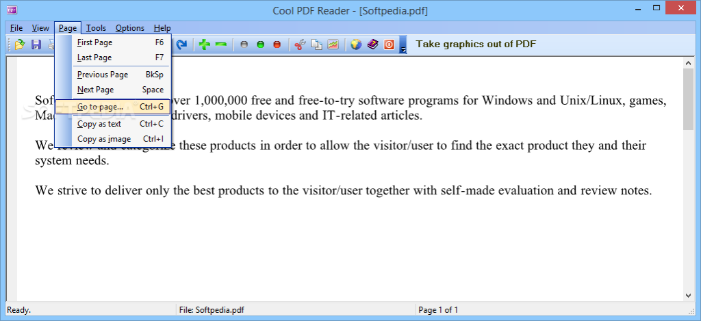Click the red circle toolbar icon

click(x=277, y=44)
